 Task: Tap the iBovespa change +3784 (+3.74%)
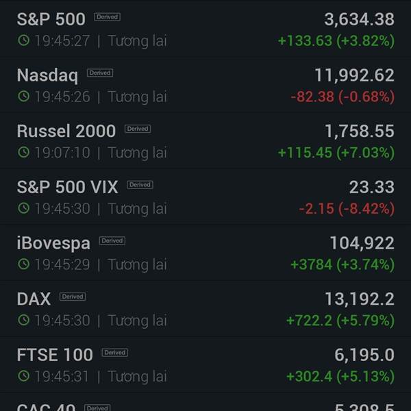pos(342,264)
